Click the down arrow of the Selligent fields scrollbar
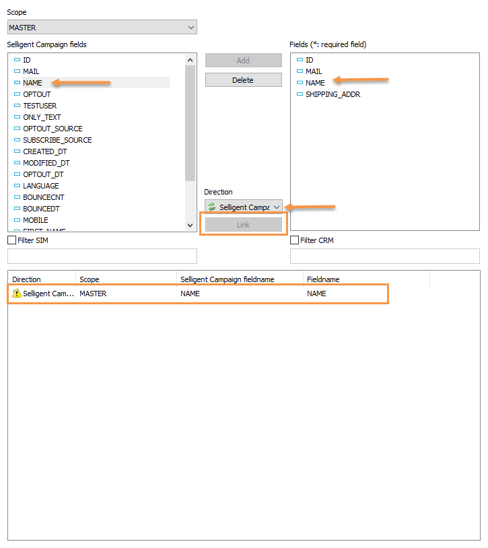 190,226
